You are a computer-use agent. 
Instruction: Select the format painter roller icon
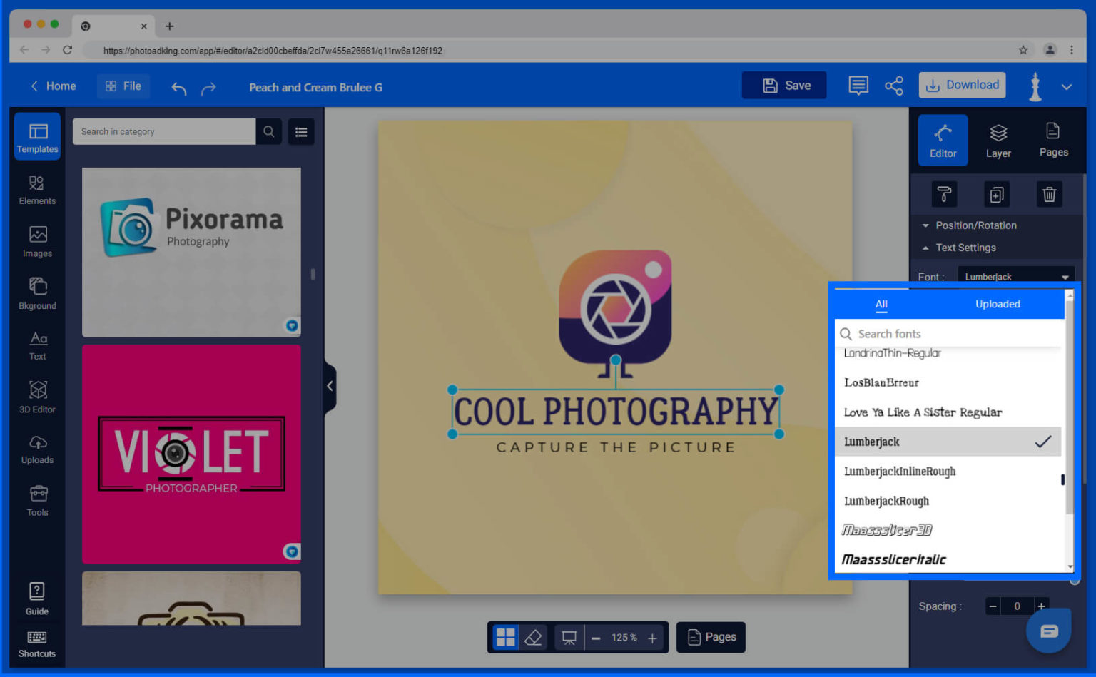943,193
